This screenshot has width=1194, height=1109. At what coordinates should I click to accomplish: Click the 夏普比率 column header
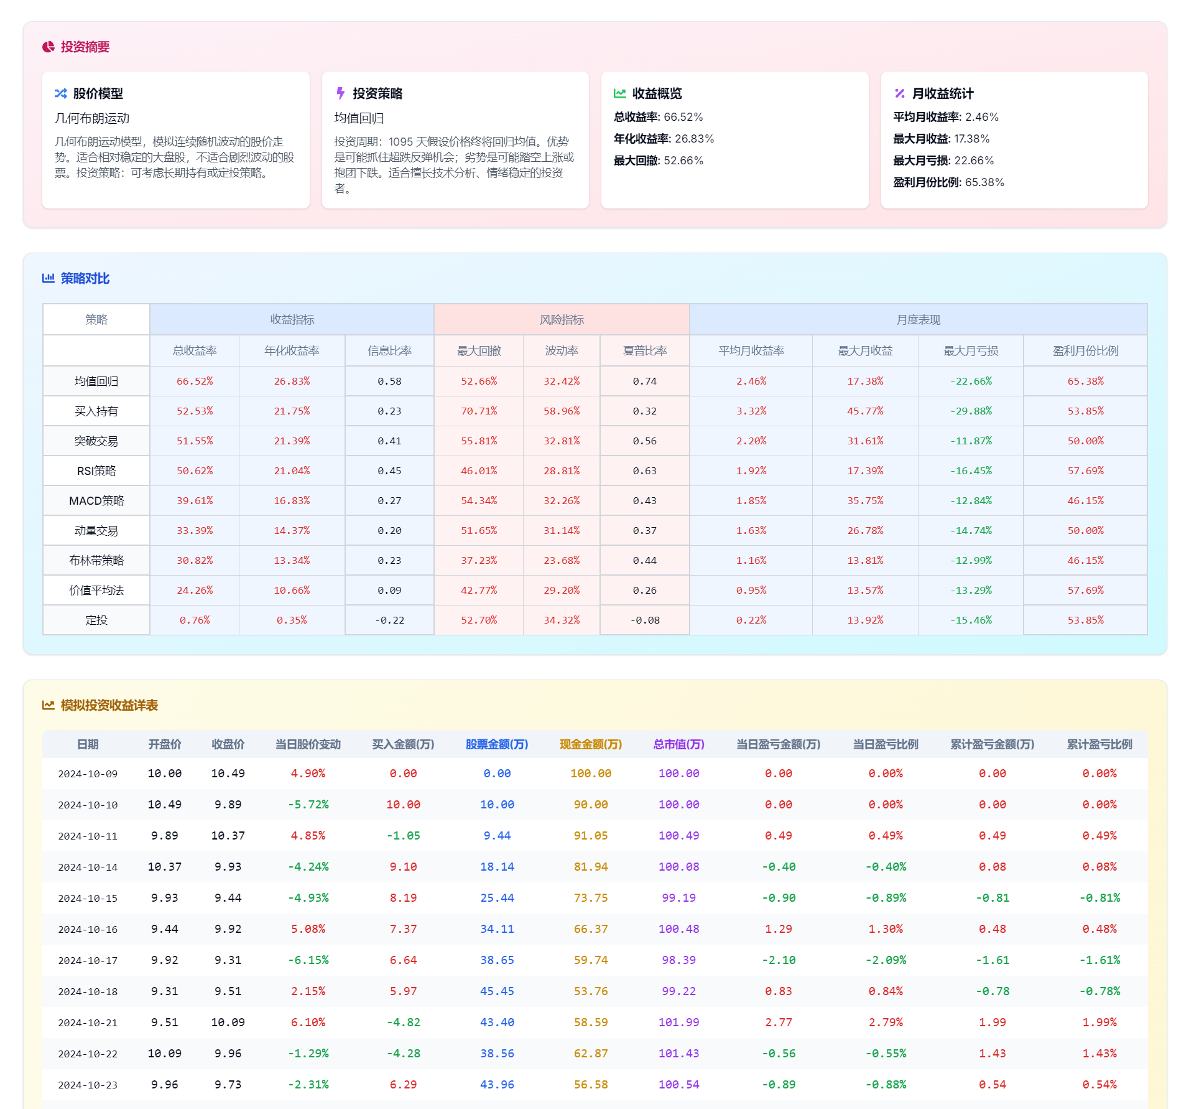point(644,350)
